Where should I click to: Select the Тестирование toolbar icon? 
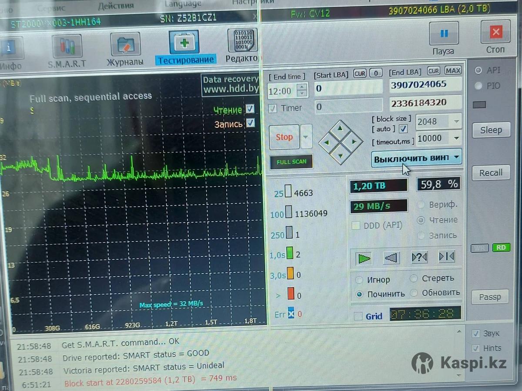[x=184, y=44]
